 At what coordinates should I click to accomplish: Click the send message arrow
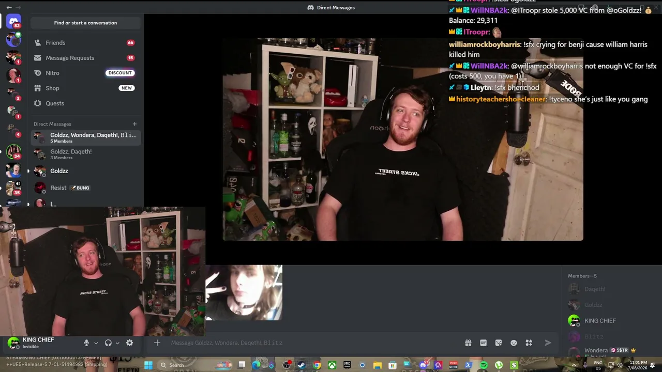[548, 343]
